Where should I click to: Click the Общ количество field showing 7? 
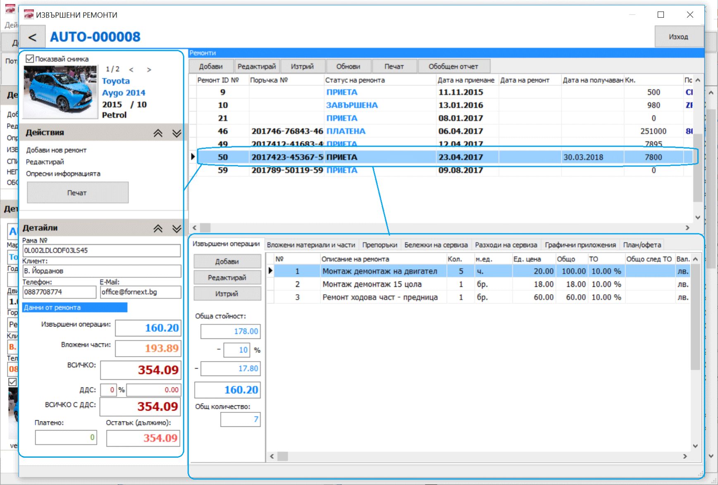pyautogui.click(x=240, y=419)
